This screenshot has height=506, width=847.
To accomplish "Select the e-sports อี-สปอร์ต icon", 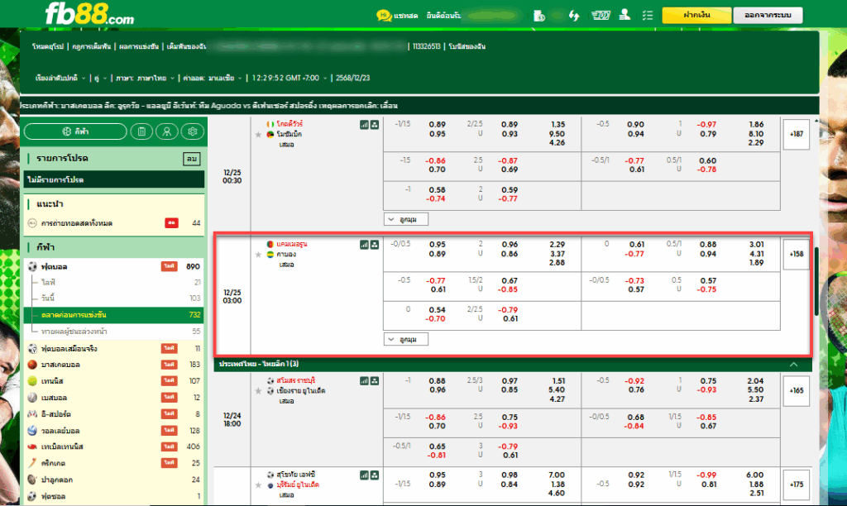I will tap(32, 414).
